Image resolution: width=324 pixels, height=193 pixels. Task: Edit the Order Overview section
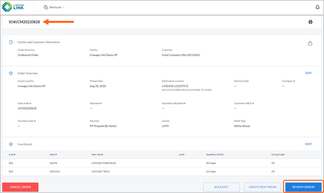pyautogui.click(x=308, y=73)
